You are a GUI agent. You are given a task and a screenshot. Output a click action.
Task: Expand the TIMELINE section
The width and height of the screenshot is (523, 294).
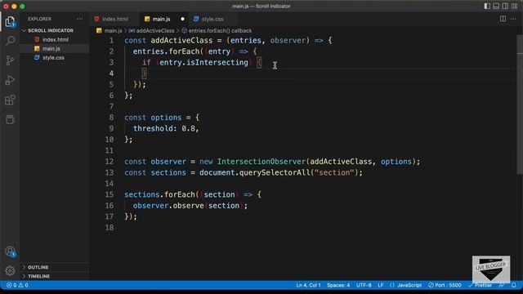[38, 276]
